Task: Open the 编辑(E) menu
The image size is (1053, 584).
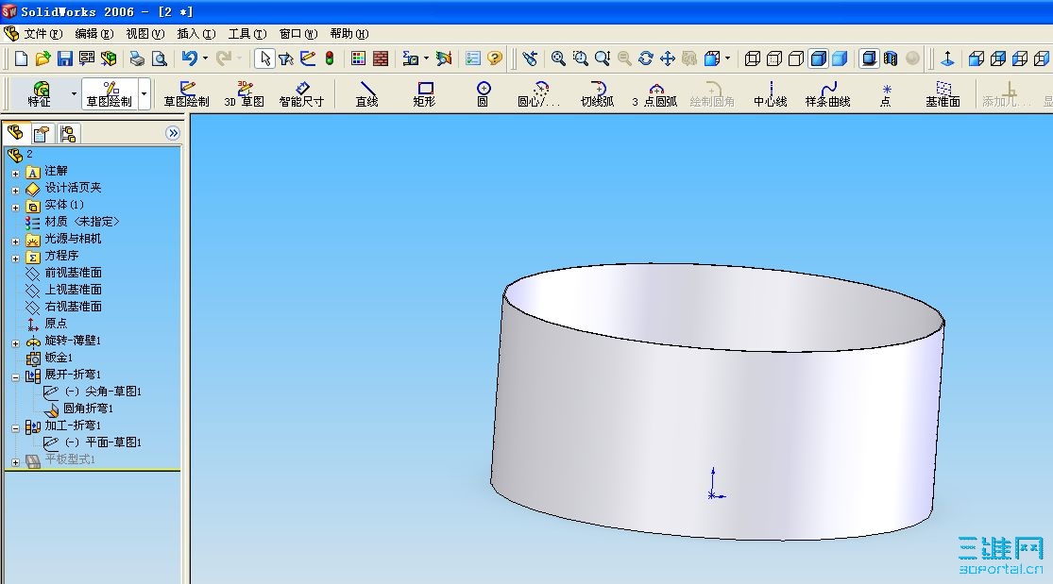Action: (94, 34)
